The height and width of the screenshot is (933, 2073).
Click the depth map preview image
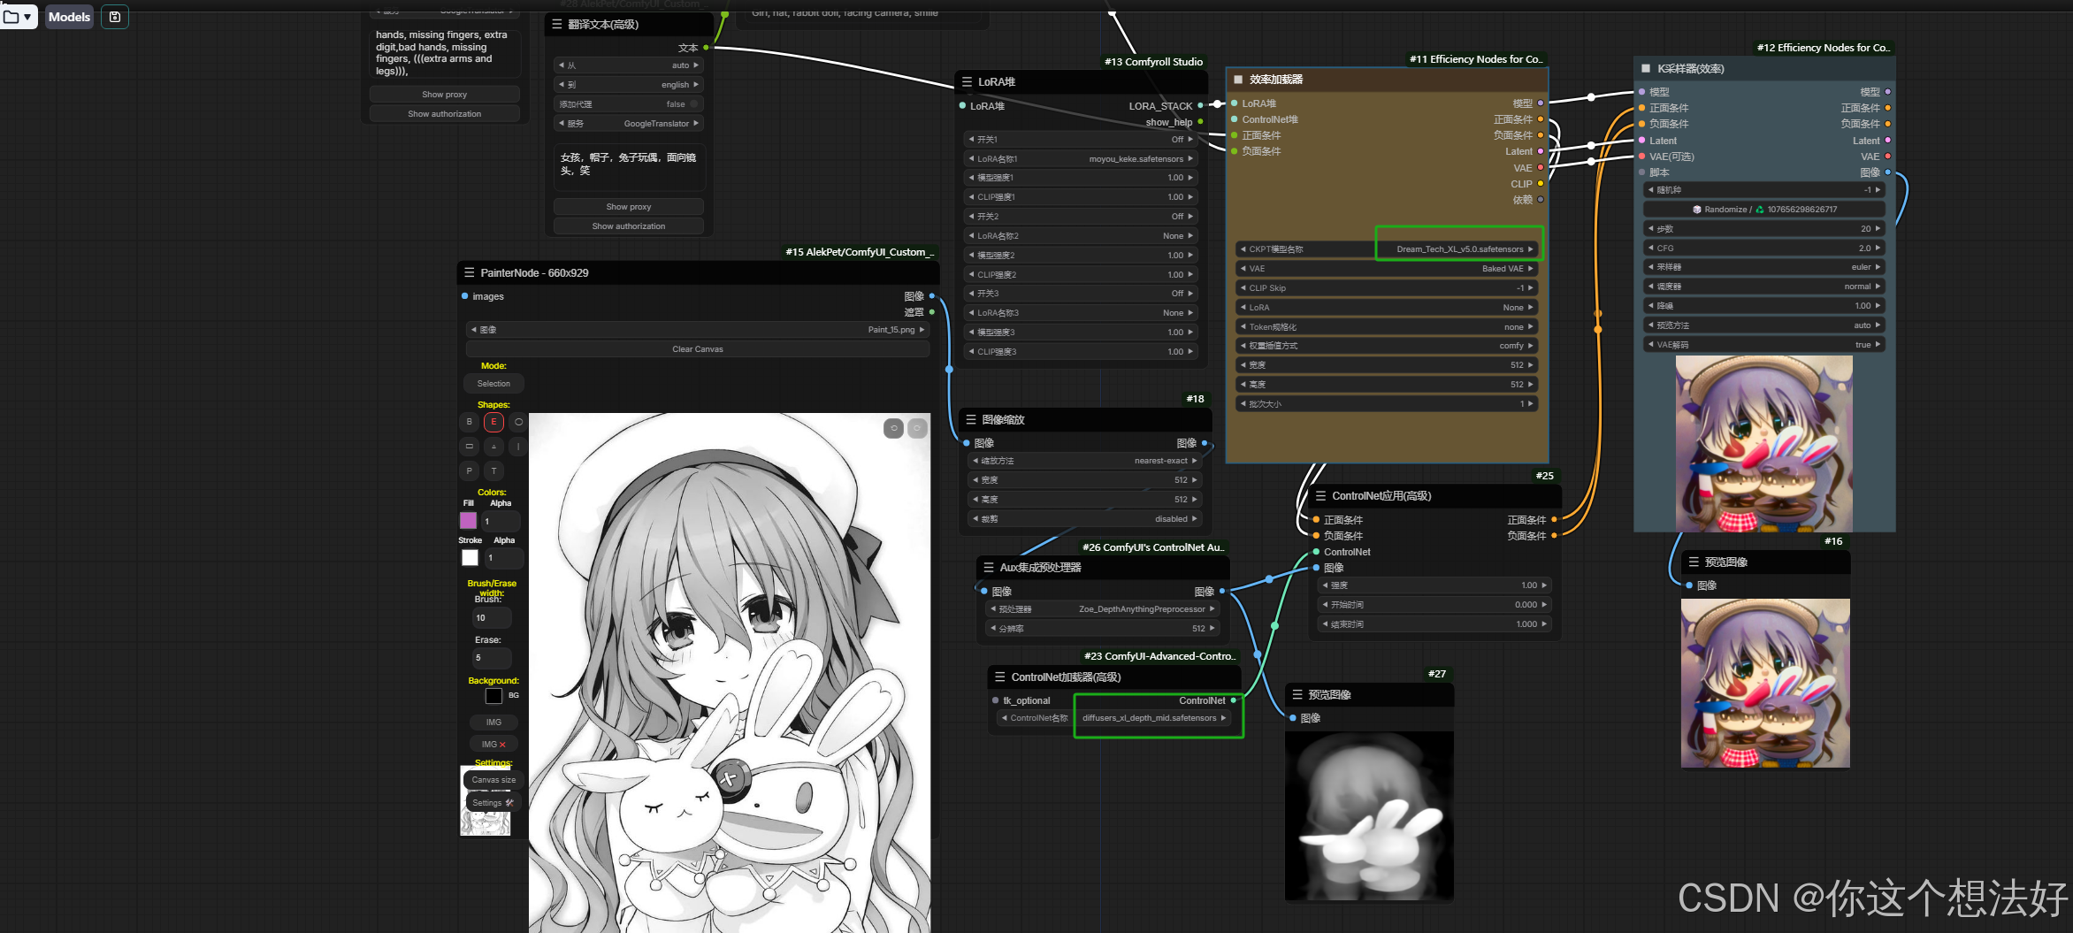pos(1369,816)
